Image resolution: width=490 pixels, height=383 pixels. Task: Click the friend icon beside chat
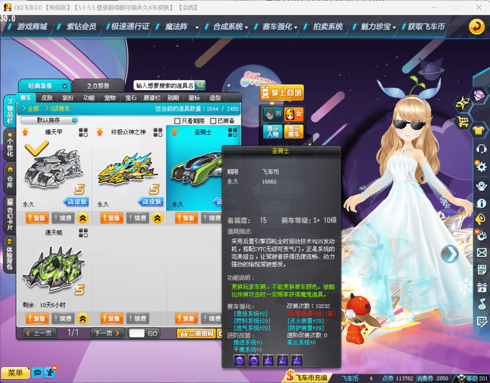[x=50, y=372]
